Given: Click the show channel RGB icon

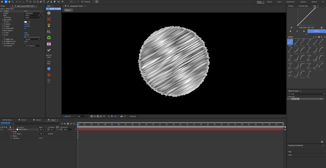Looking at the screenshot, I should [109, 116].
